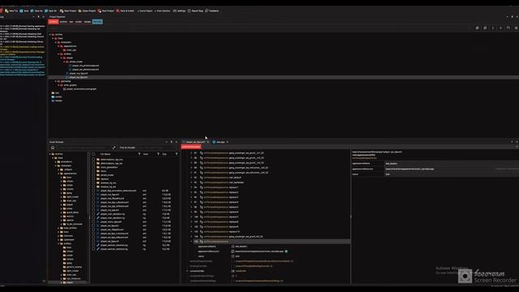Open the Game Launch dropdown

point(145,11)
